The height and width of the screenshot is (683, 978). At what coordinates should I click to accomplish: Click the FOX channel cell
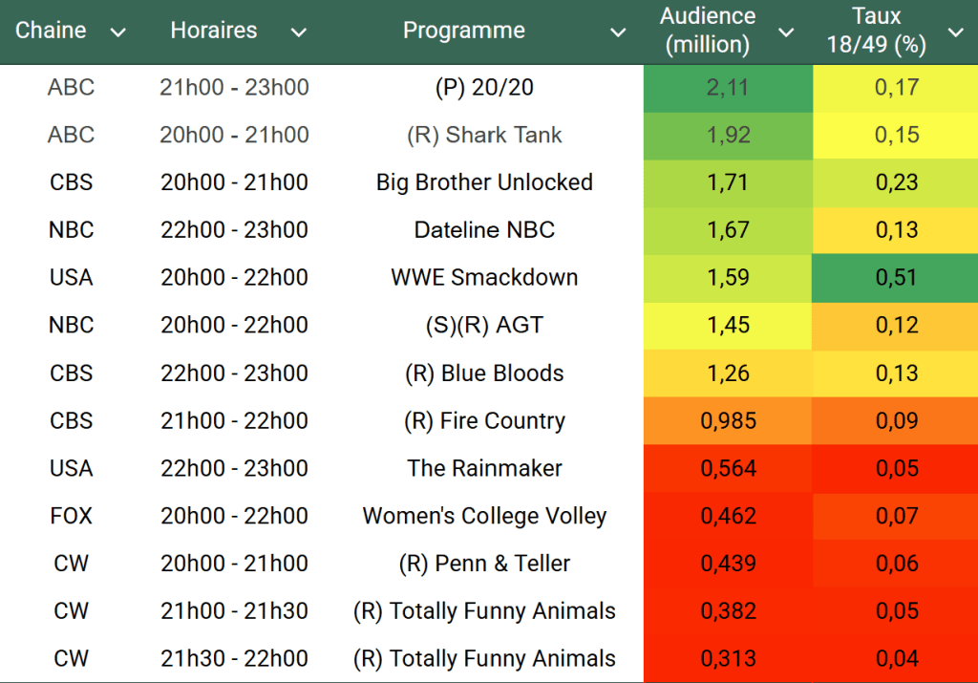pyautogui.click(x=72, y=517)
